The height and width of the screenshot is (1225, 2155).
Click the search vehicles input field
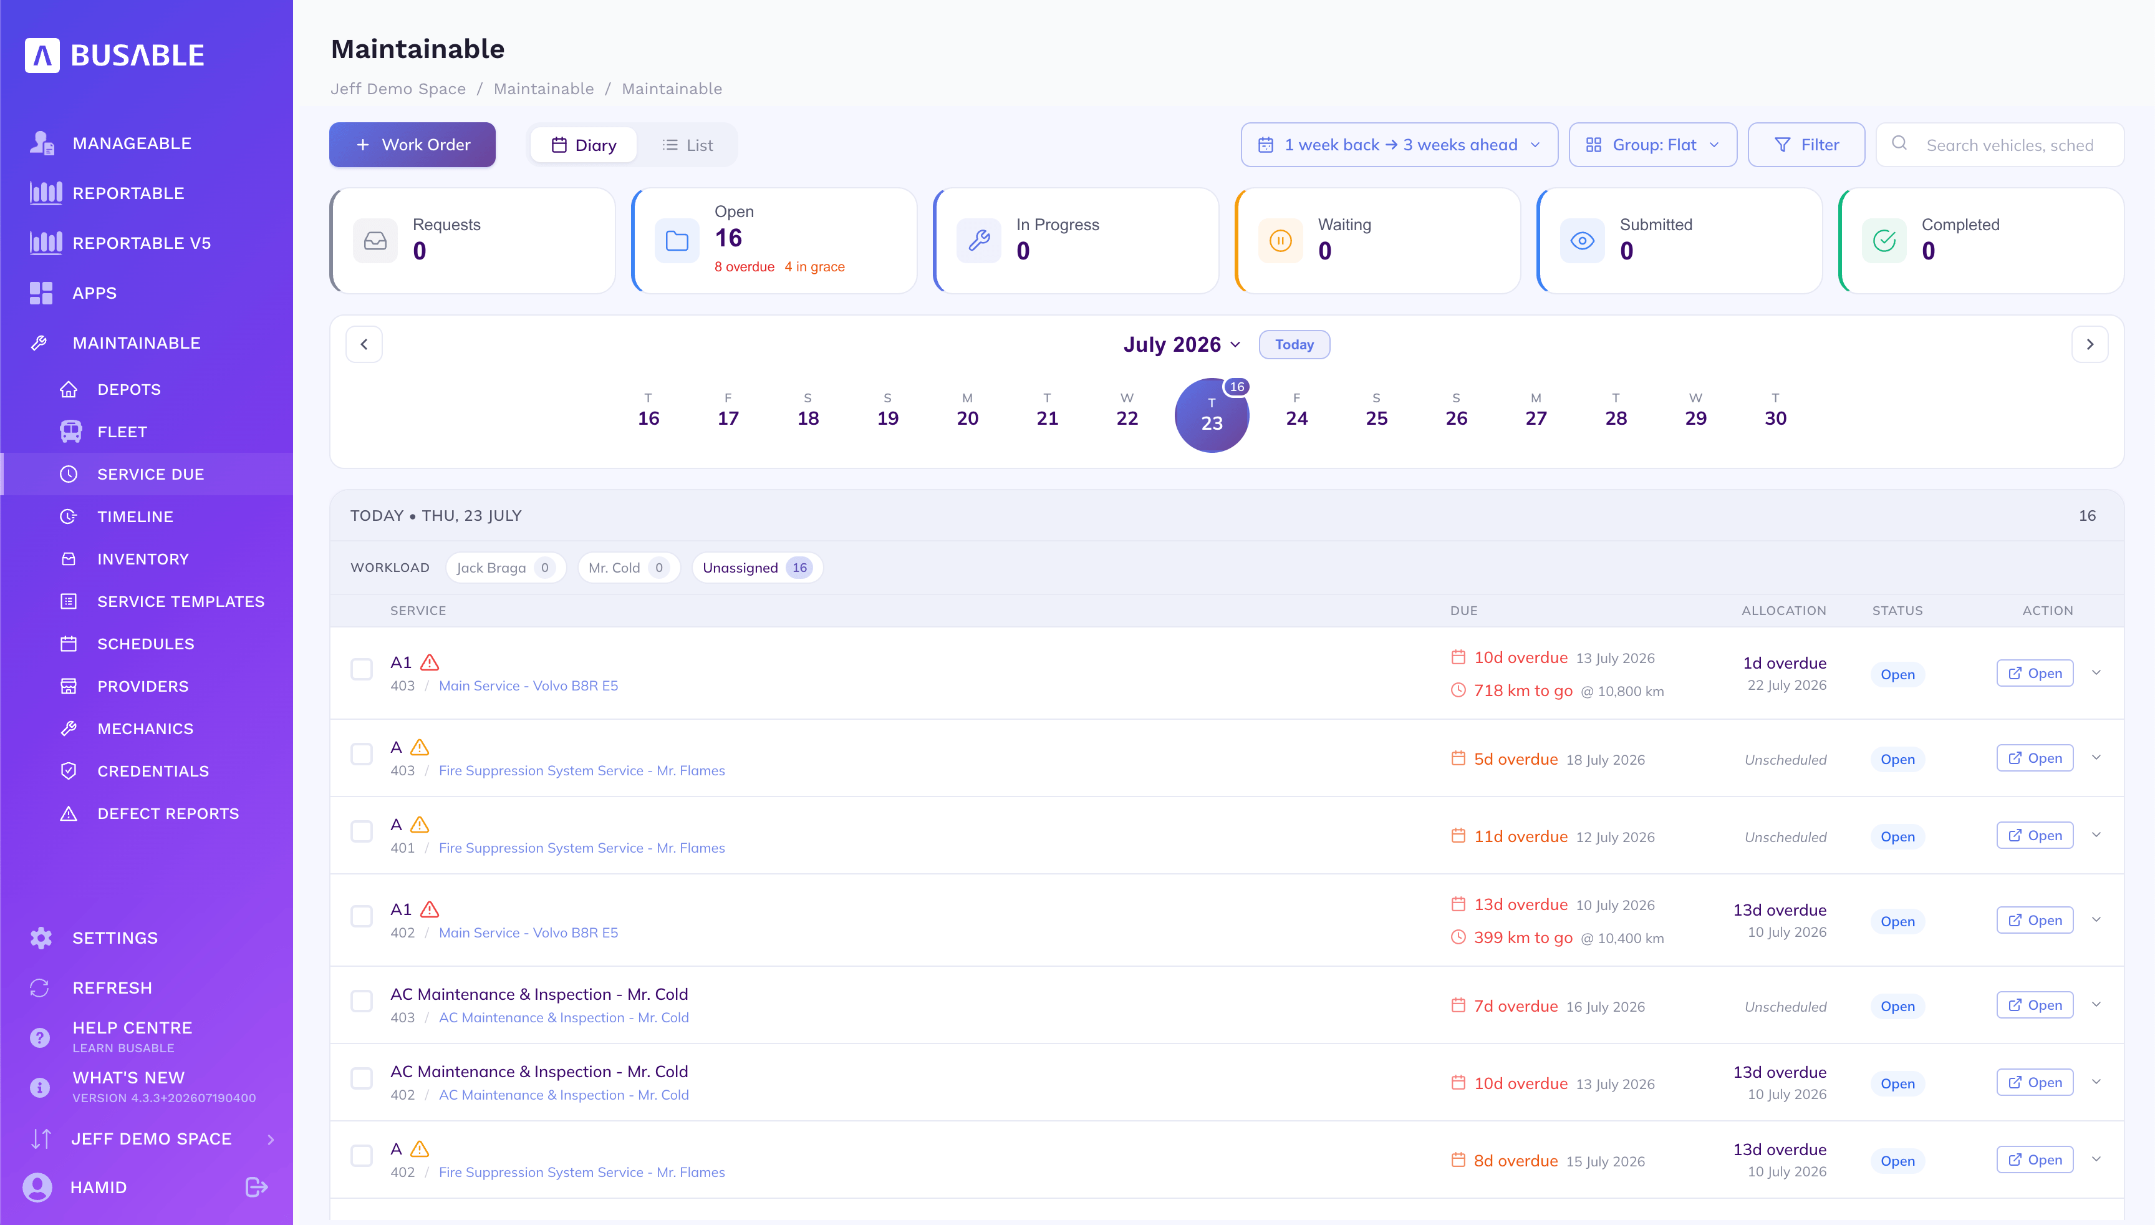coord(1999,145)
